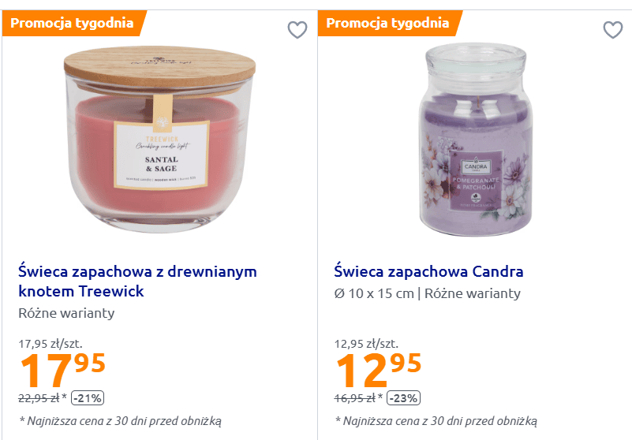
Task: Click the large 12,95 orange price
Action: point(379,370)
